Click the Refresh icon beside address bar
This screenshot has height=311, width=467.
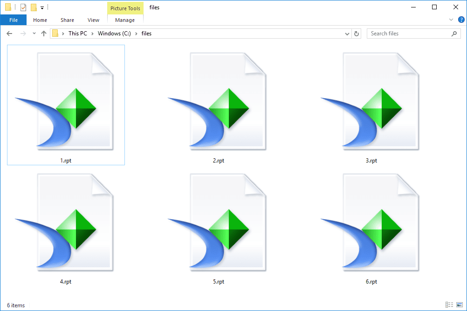click(357, 34)
